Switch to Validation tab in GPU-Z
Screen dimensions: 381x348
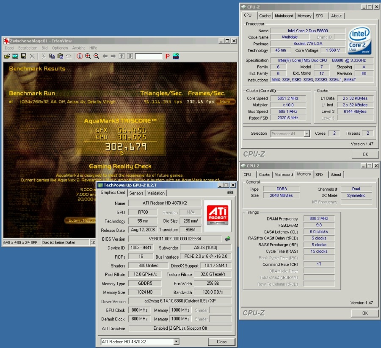[156, 193]
